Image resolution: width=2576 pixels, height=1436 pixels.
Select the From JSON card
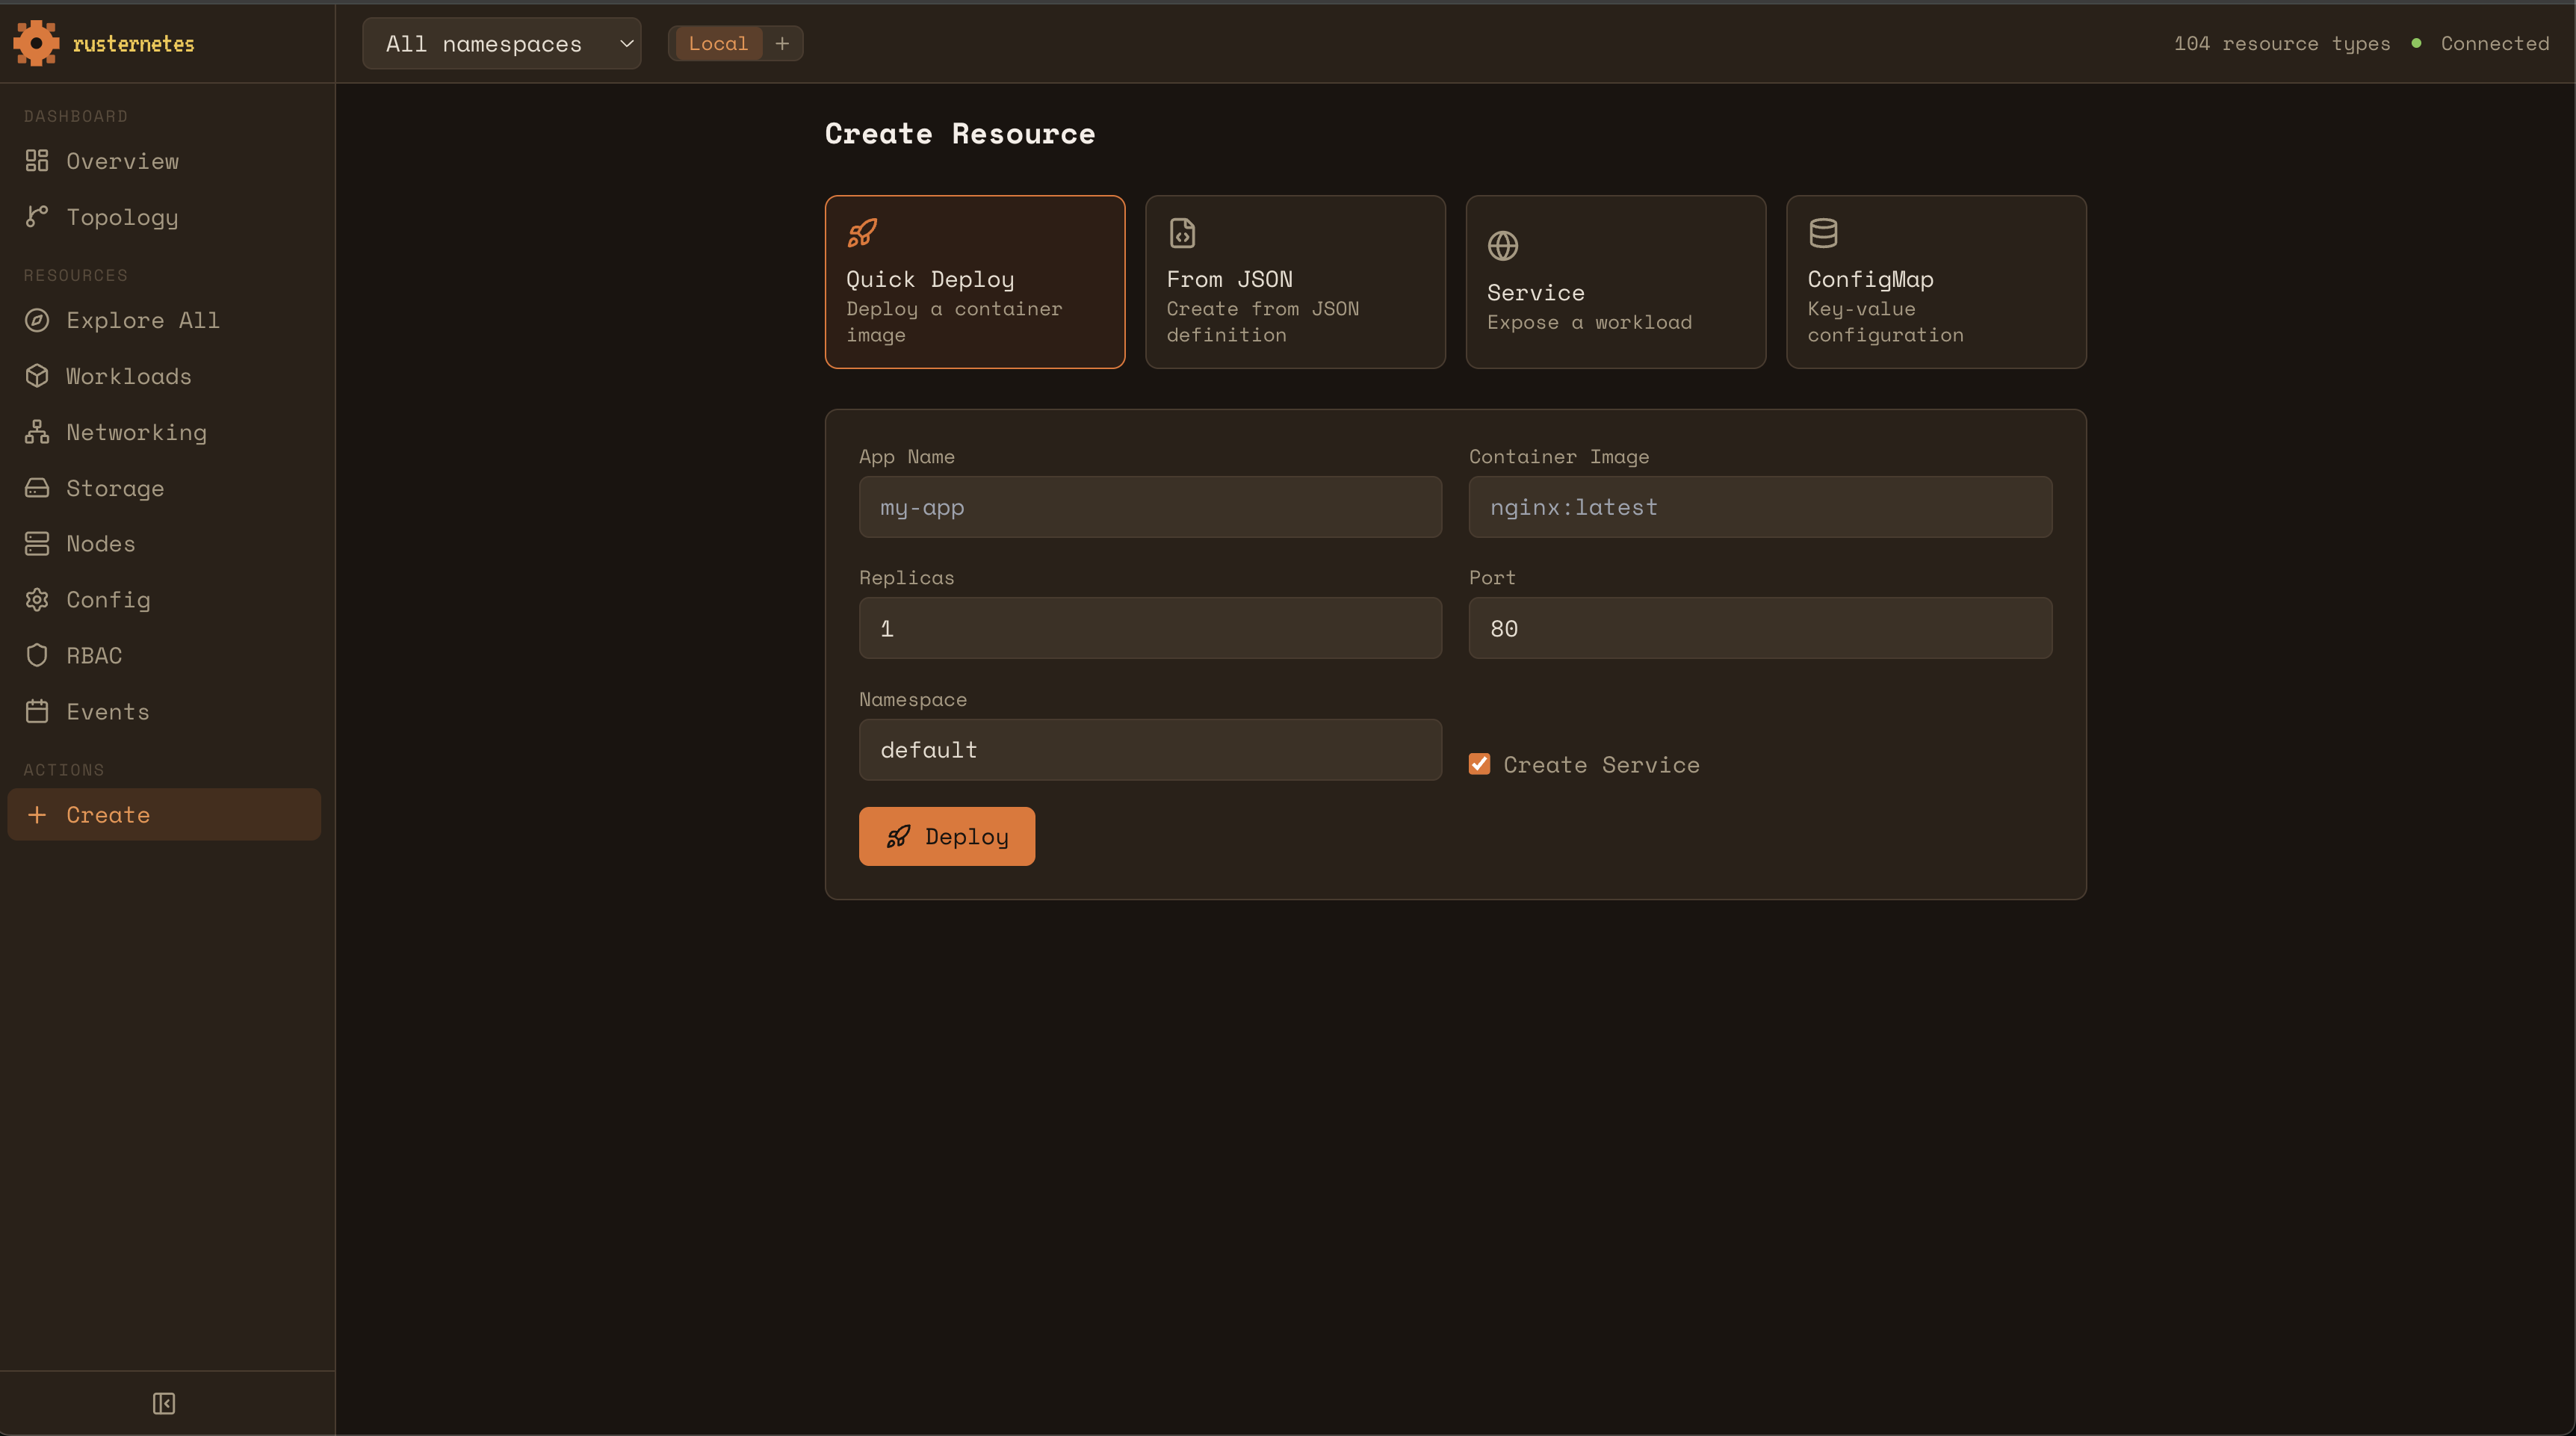[1294, 282]
